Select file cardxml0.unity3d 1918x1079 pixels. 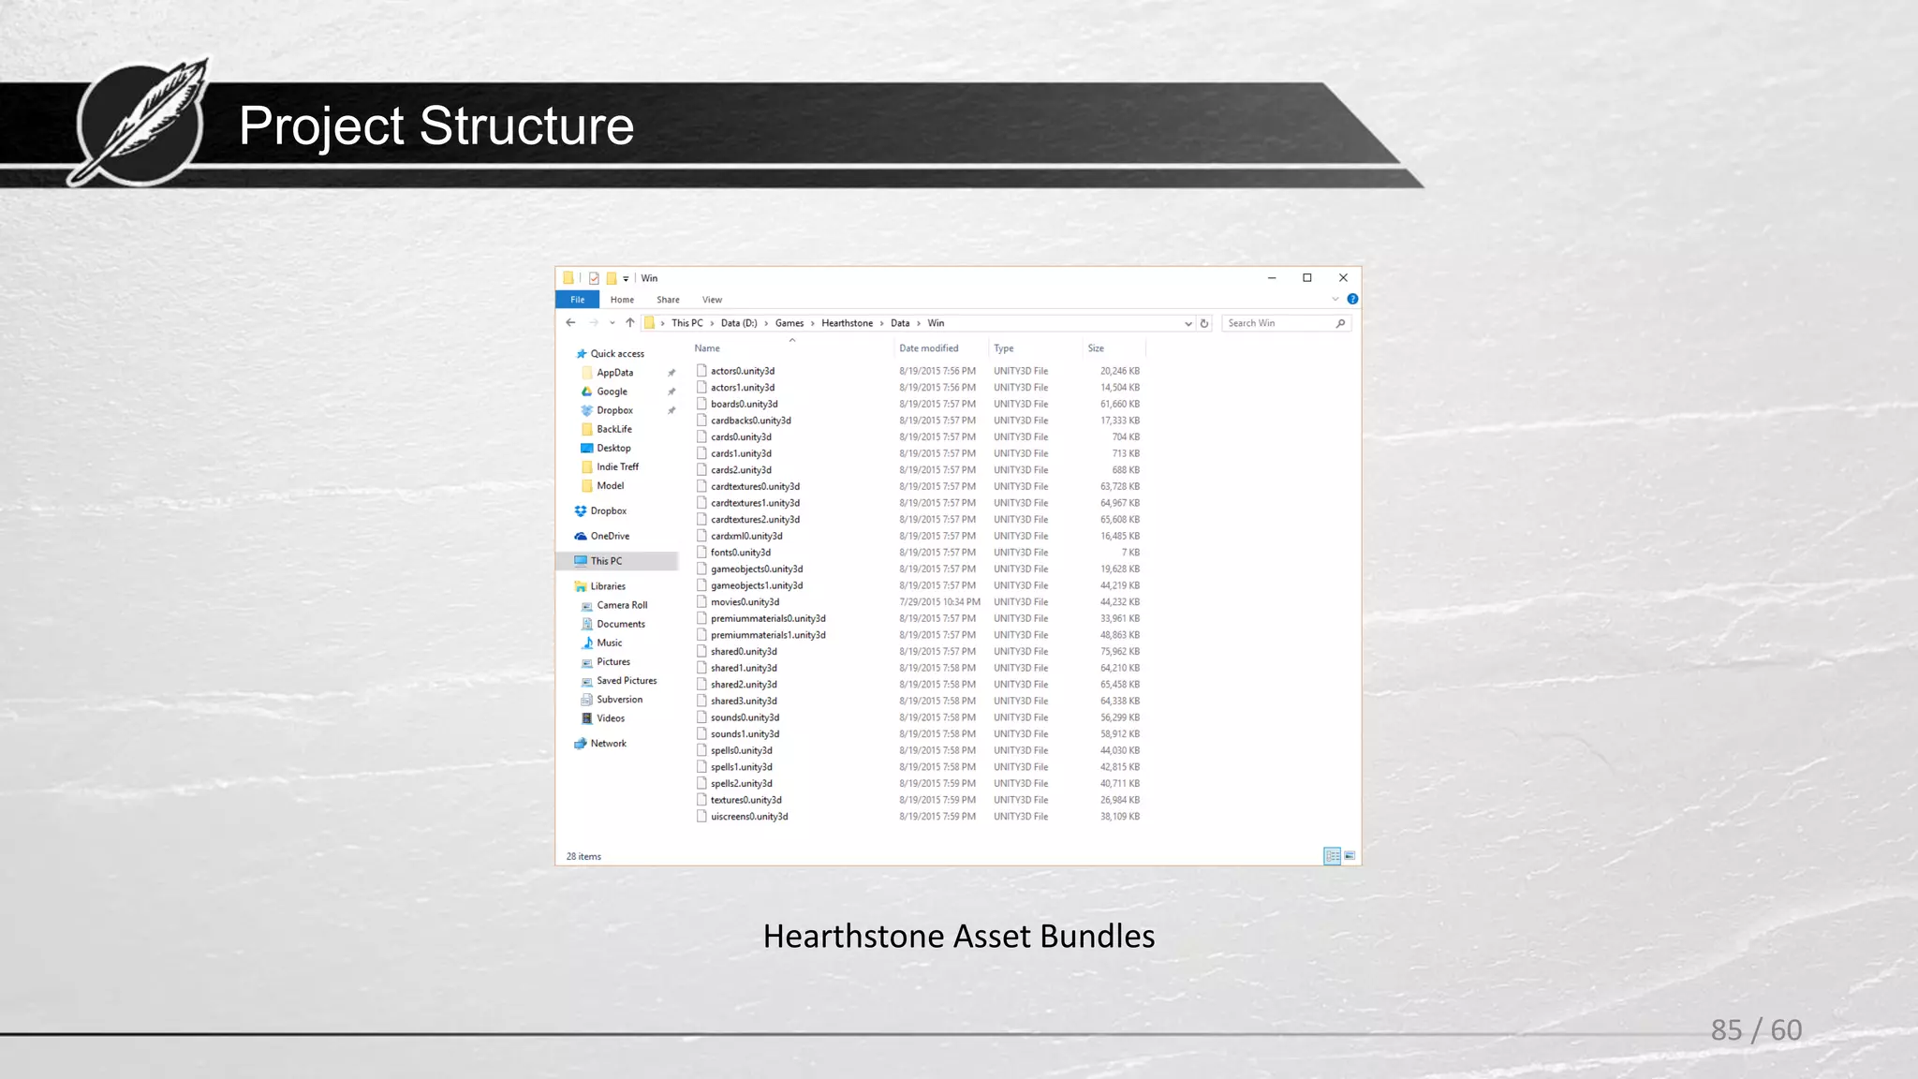pos(746,537)
